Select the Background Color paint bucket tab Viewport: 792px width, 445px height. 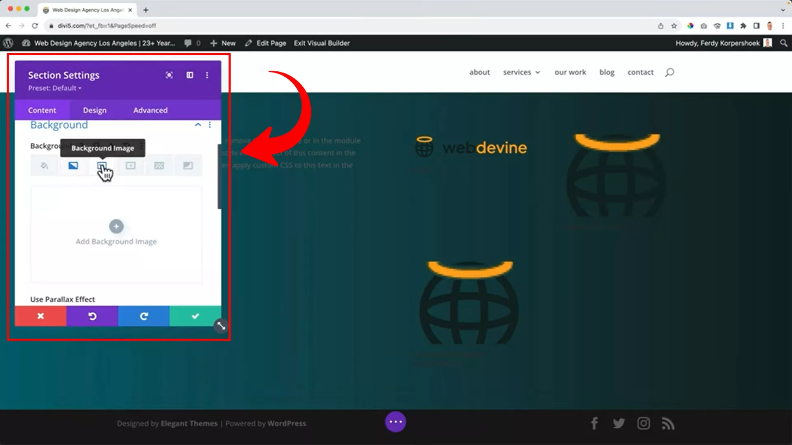44,166
